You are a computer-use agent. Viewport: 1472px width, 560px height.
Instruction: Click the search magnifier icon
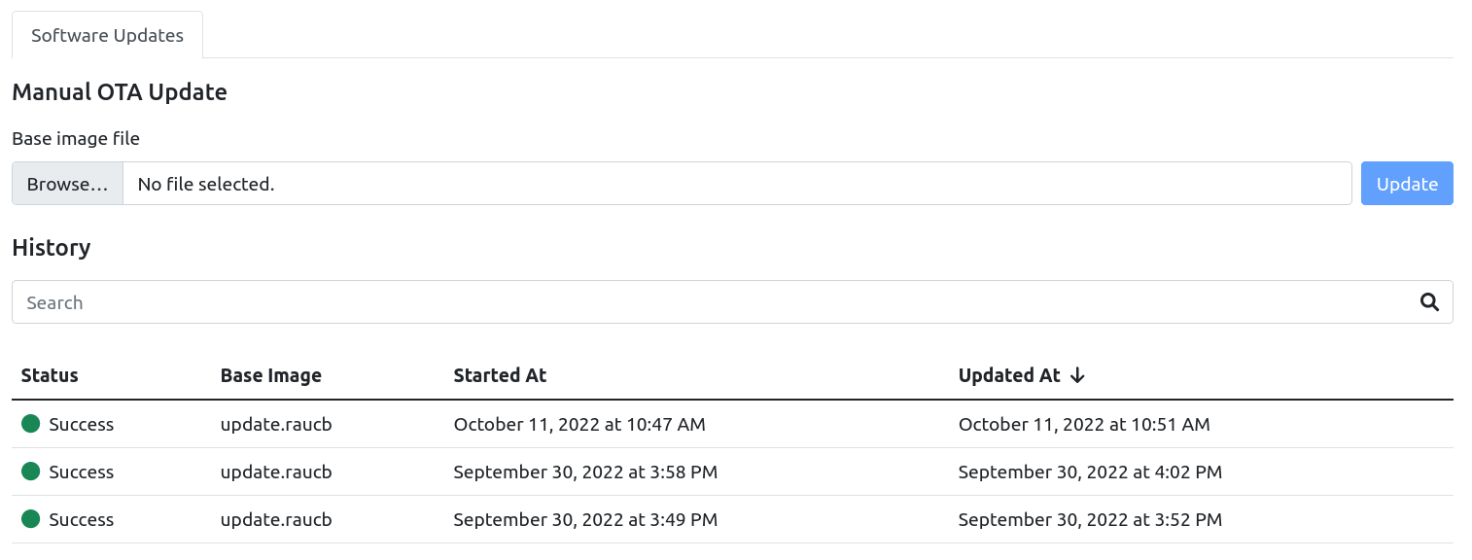[x=1429, y=302]
